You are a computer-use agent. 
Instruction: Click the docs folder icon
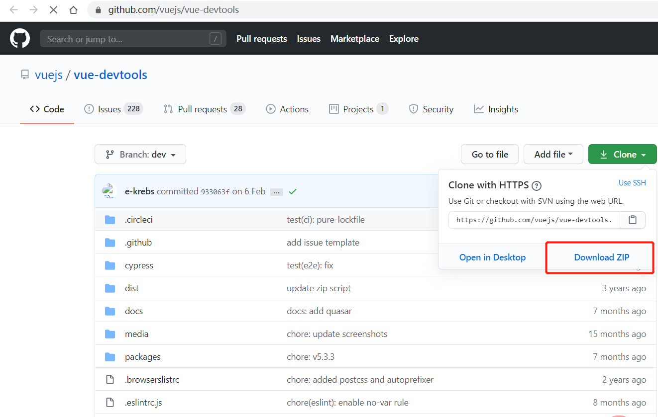click(110, 311)
